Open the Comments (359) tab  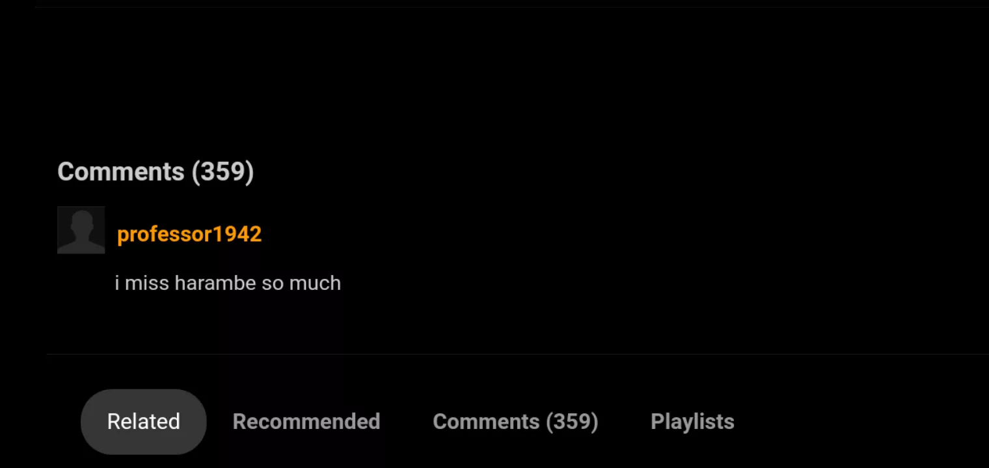515,422
